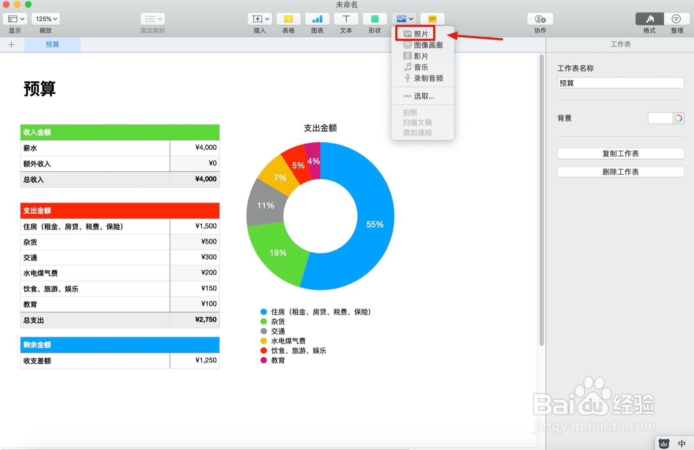Click the 整理 organize icon
The image size is (694, 450).
coord(677,19)
